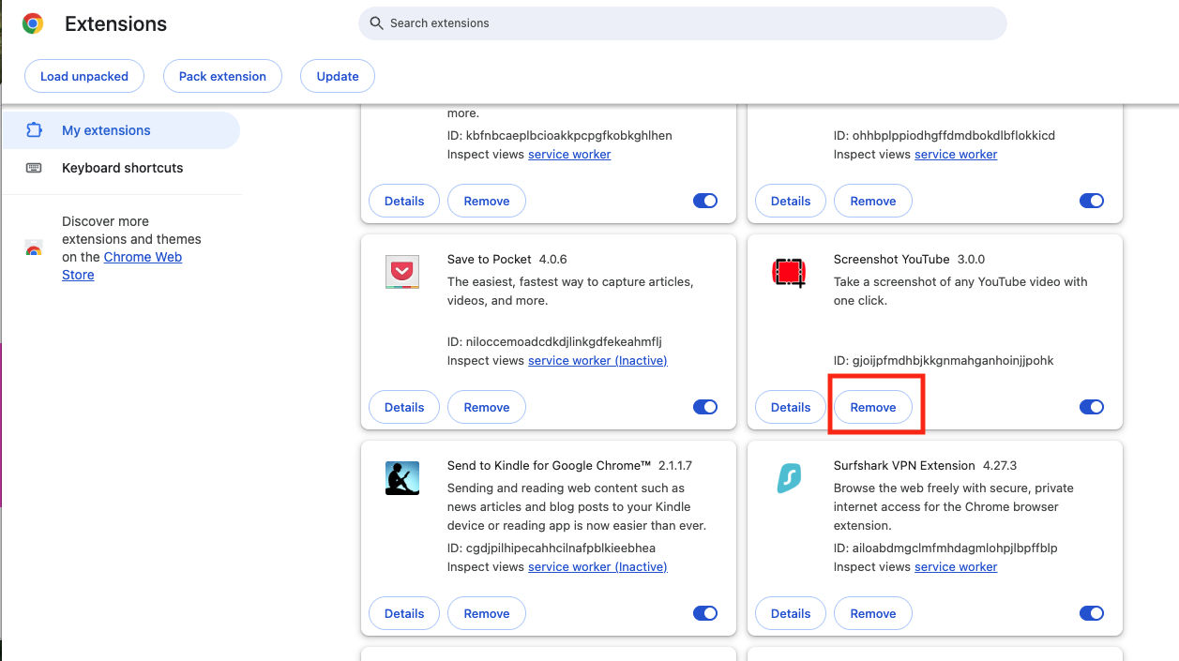1179x661 pixels.
Task: Click the Chrome logo in the header
Action: tap(34, 23)
